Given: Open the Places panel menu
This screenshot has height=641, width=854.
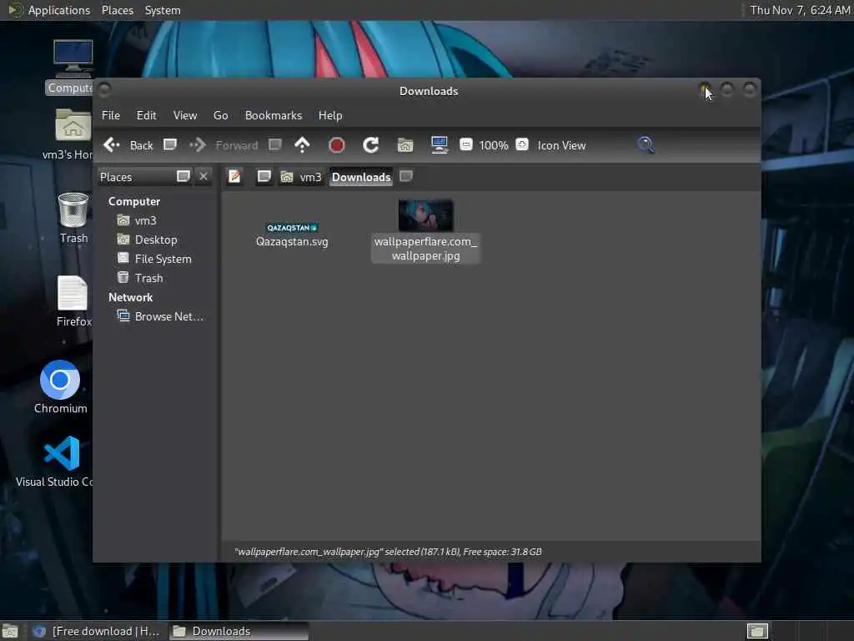Looking at the screenshot, I should pyautogui.click(x=118, y=10).
